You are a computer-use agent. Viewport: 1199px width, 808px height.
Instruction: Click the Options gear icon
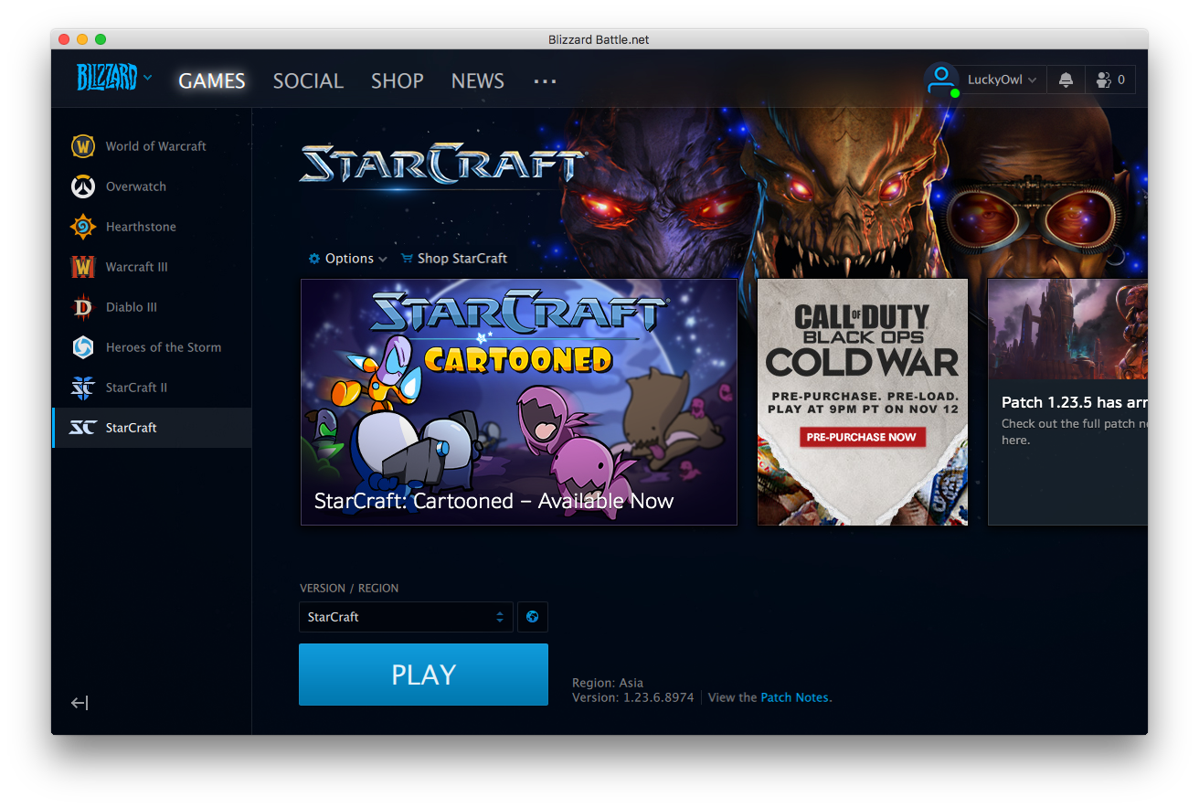click(x=314, y=259)
